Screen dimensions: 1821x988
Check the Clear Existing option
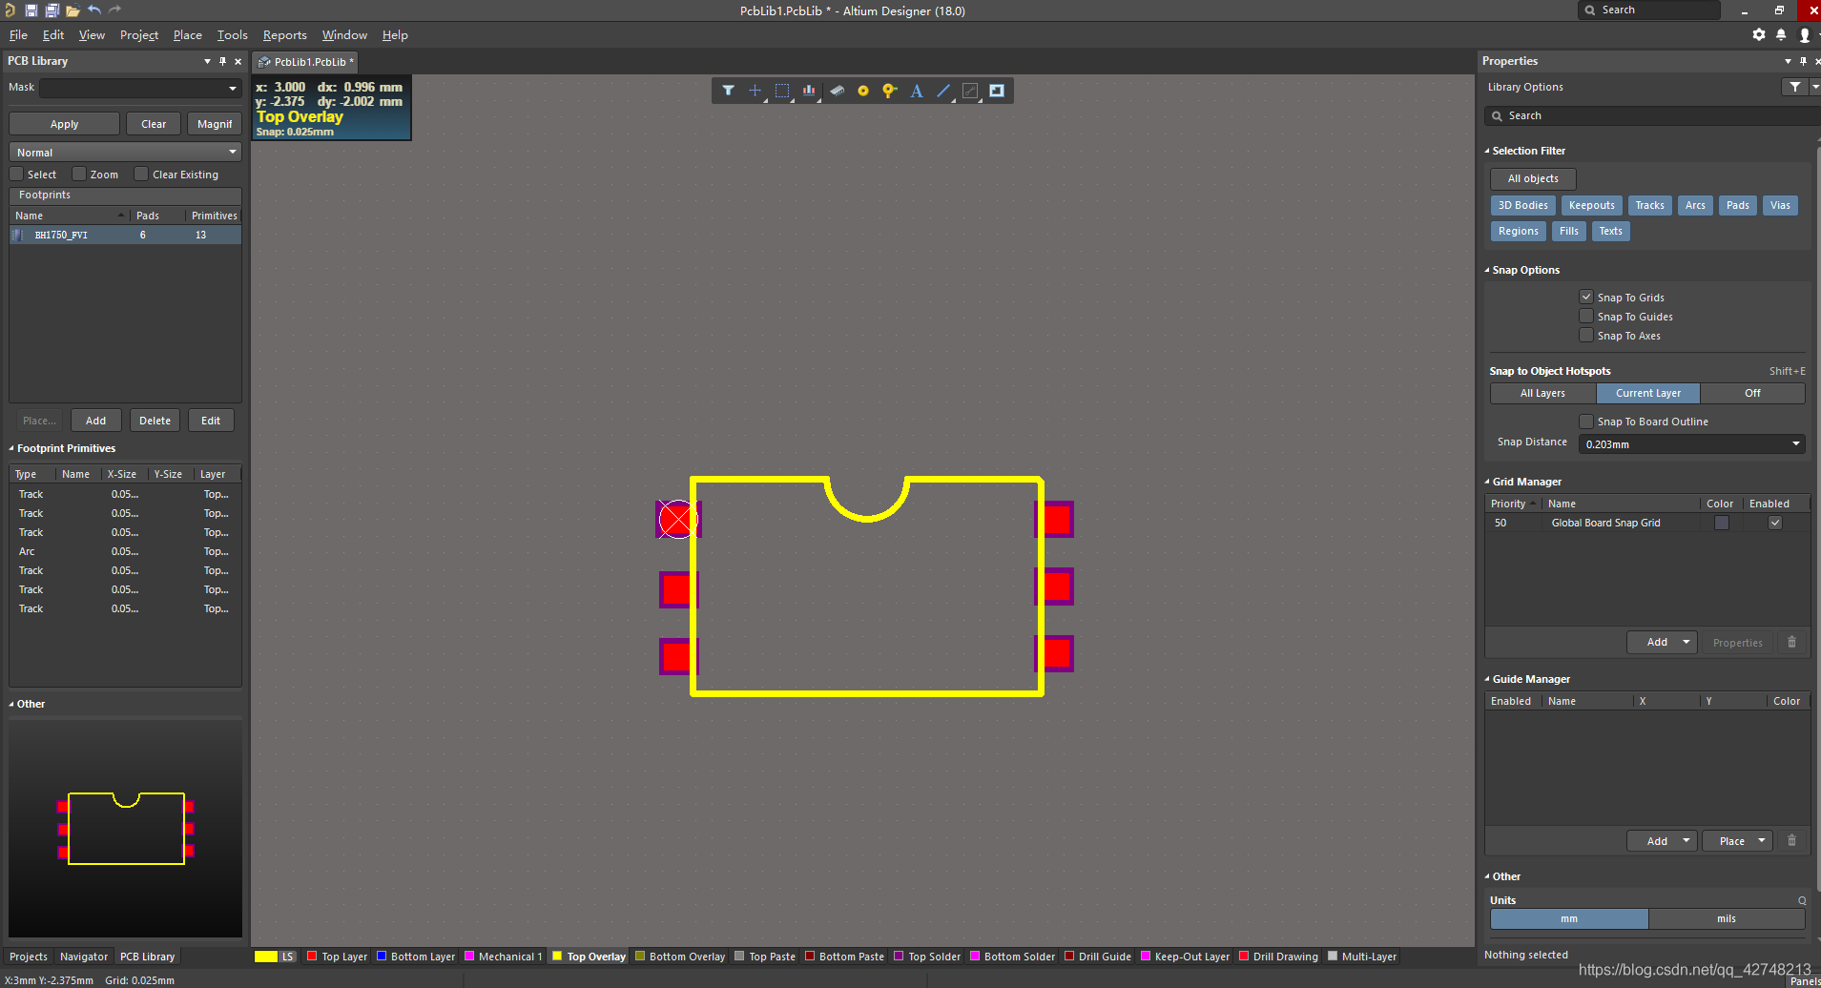141,175
